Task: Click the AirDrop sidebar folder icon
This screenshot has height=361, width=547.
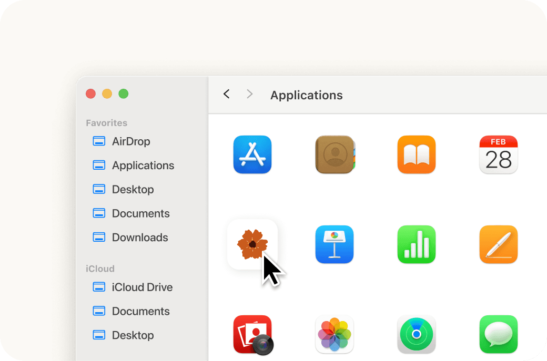Action: [x=99, y=141]
